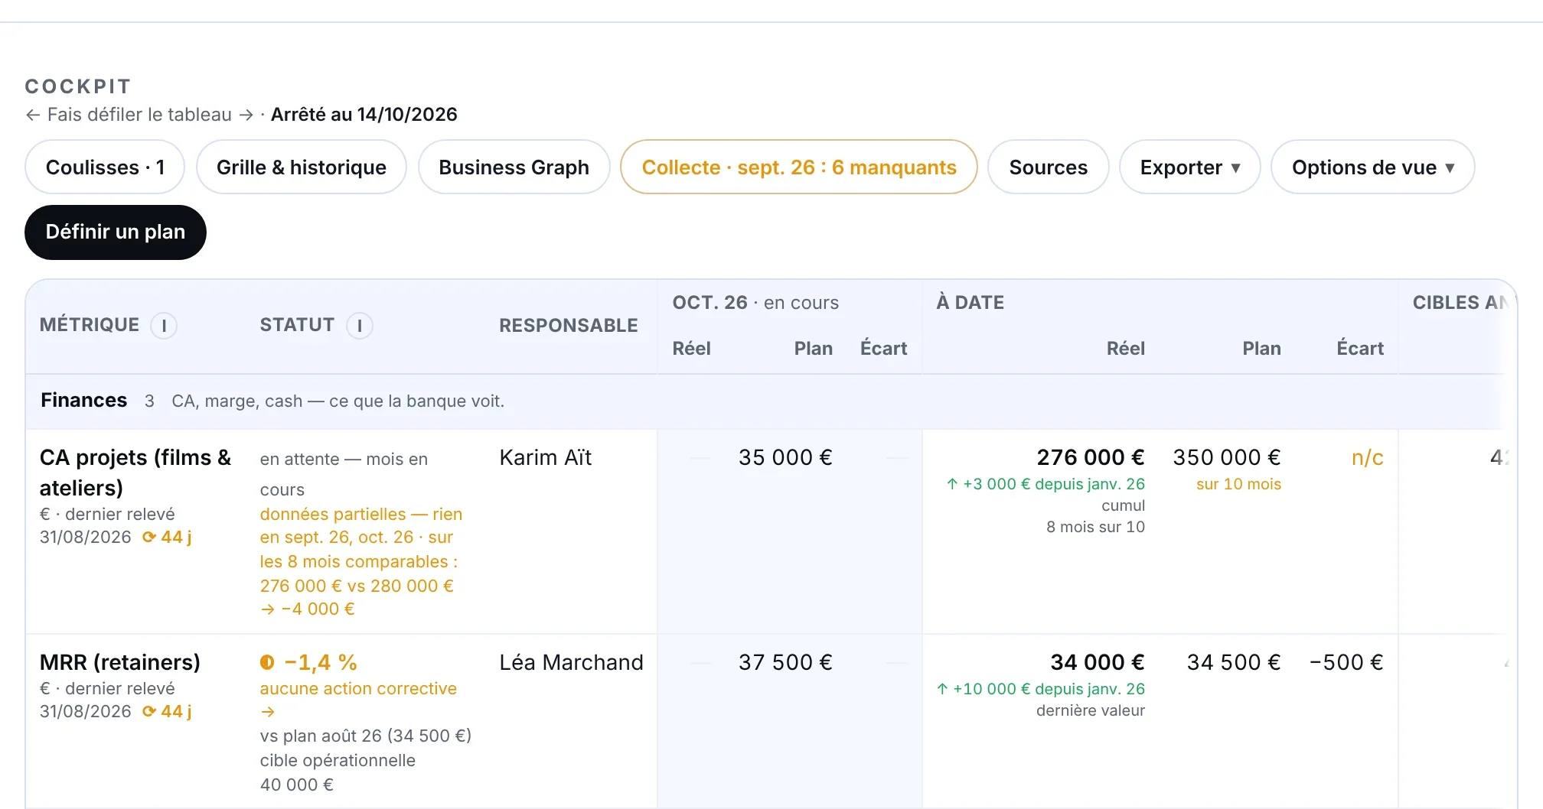Viewport: 1543px width, 809px height.
Task: Open the Business Graph view
Action: 514,167
